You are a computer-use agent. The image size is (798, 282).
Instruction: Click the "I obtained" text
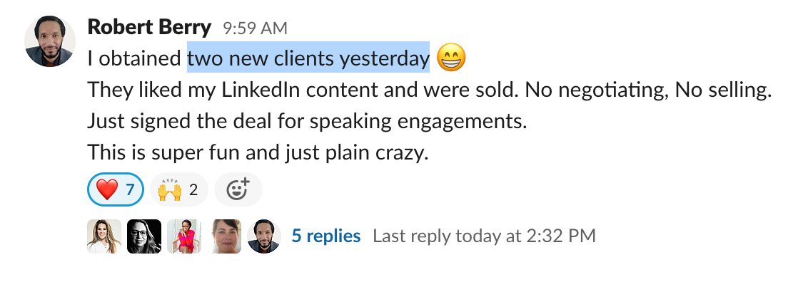[x=135, y=59]
